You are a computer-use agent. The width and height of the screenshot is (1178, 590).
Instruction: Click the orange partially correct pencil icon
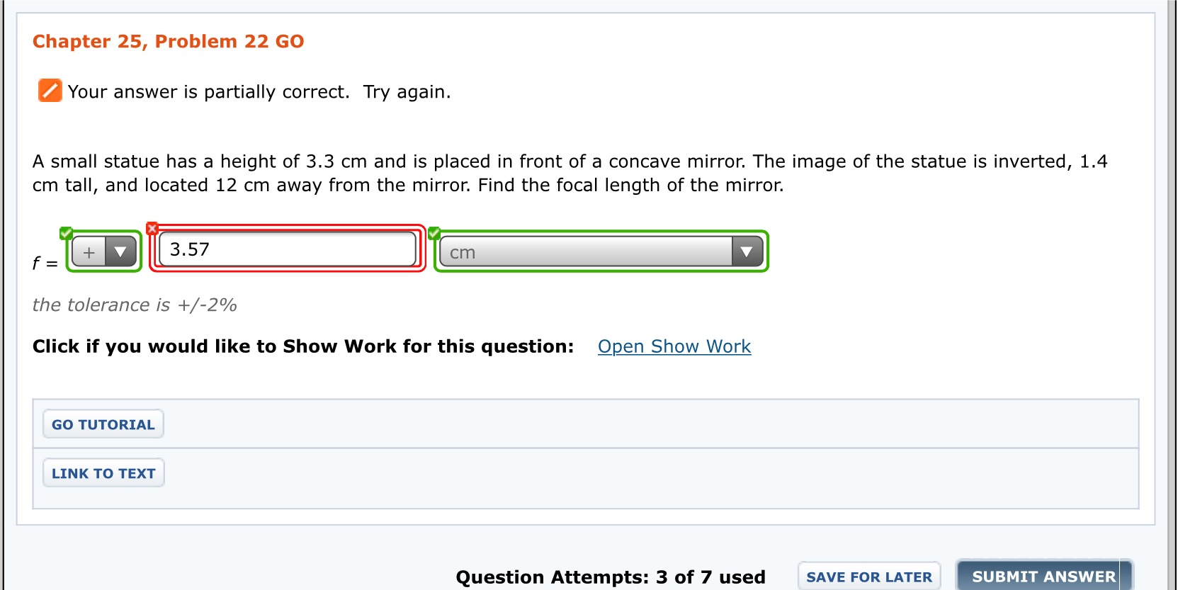tap(50, 91)
